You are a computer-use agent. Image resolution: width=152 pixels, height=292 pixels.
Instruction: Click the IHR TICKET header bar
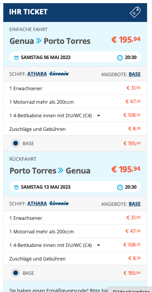75,12
